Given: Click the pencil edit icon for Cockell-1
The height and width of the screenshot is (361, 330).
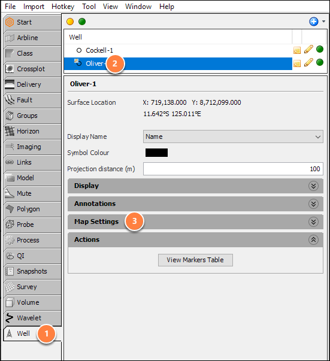Looking at the screenshot, I should click(x=308, y=50).
